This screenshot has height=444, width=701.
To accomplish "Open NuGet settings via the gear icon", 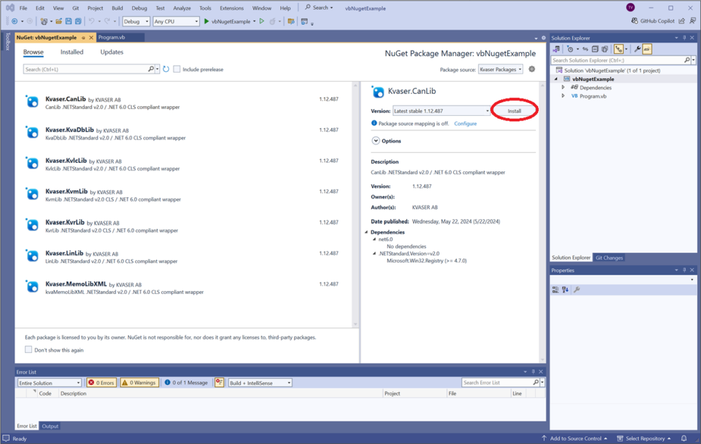I will click(x=532, y=69).
